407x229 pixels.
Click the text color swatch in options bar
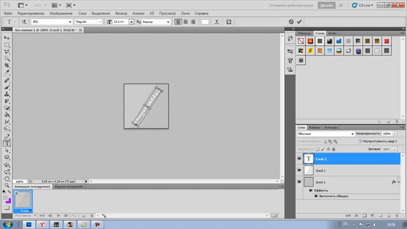point(205,22)
